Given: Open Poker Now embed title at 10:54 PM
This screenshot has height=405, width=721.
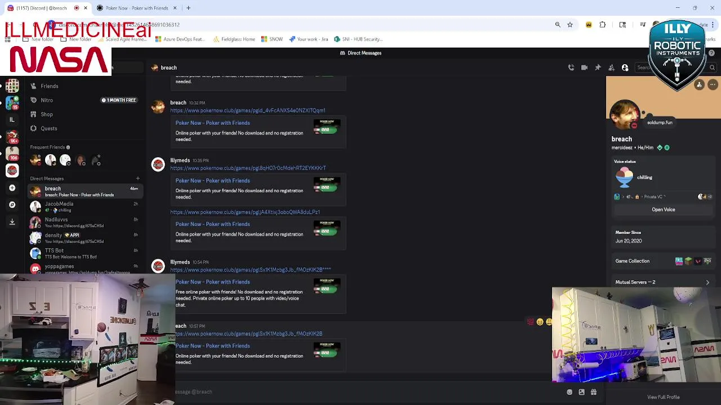Looking at the screenshot, I should coord(212,282).
